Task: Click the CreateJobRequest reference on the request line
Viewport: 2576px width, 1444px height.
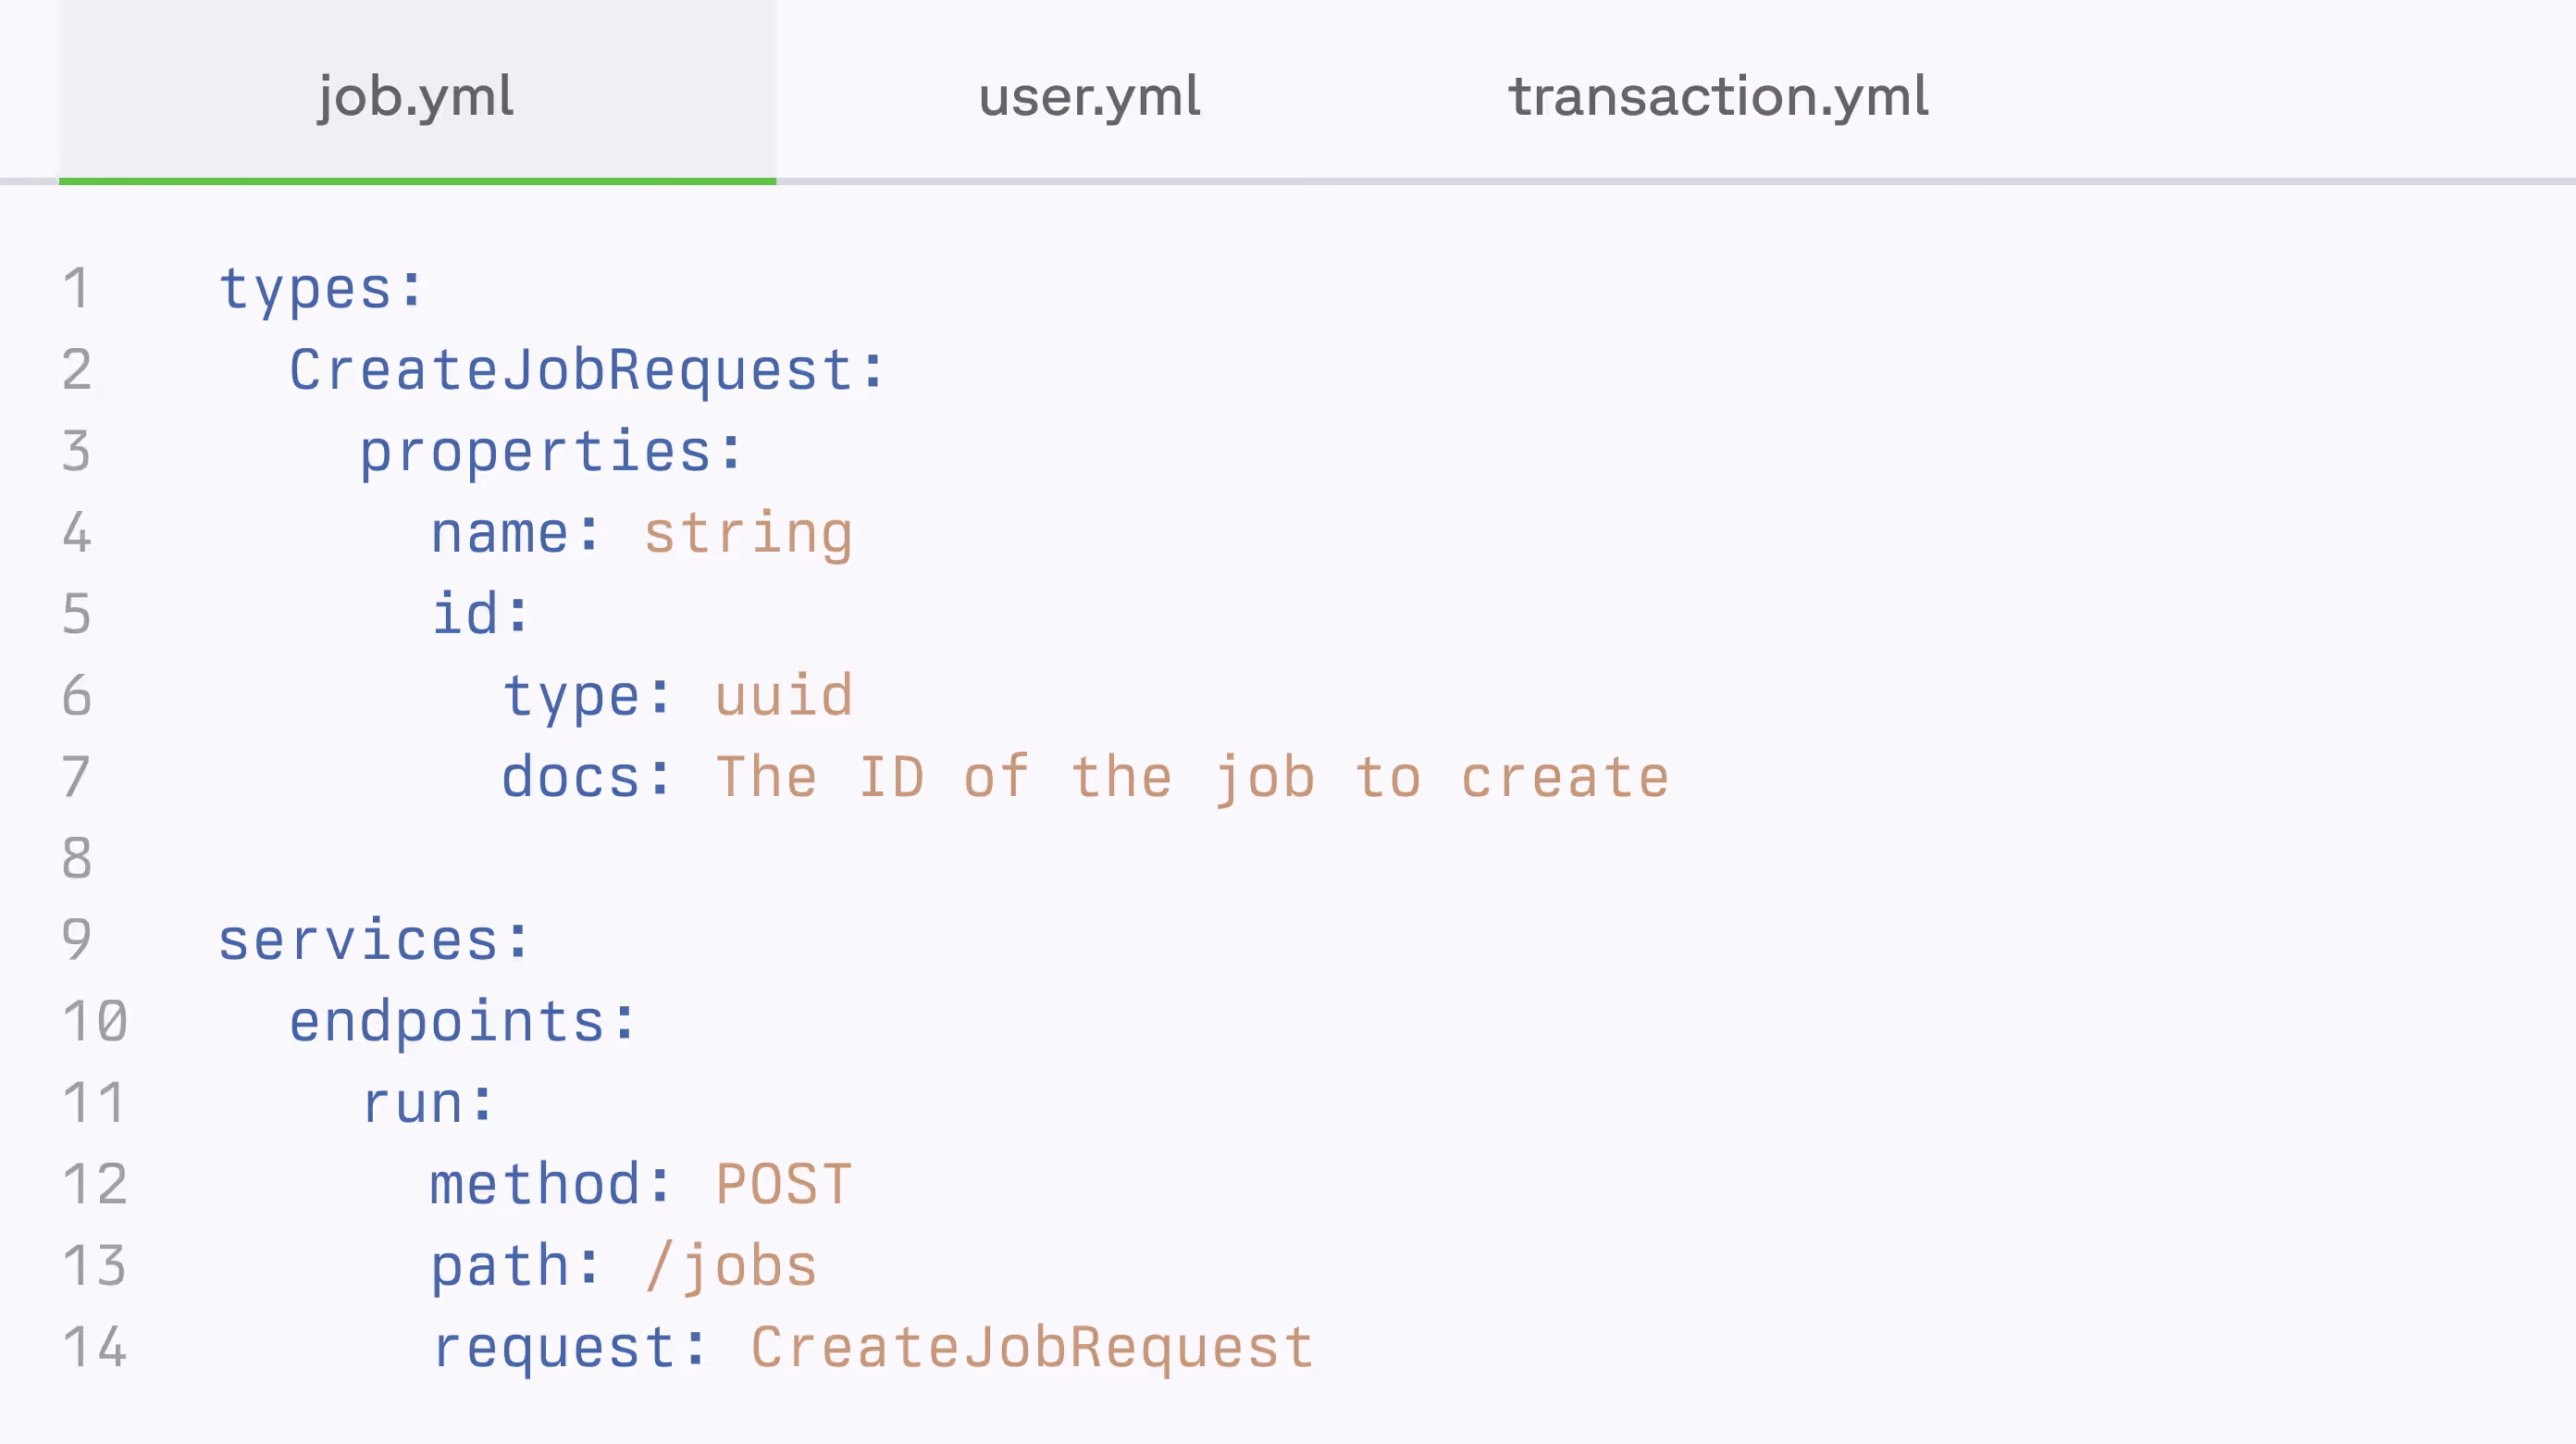Action: tap(1032, 1347)
